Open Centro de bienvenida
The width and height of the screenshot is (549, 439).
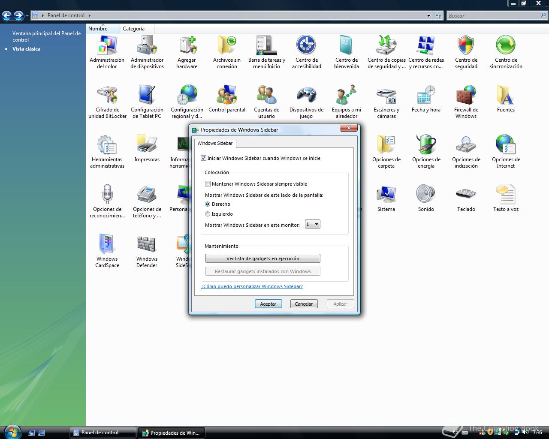coord(346,52)
